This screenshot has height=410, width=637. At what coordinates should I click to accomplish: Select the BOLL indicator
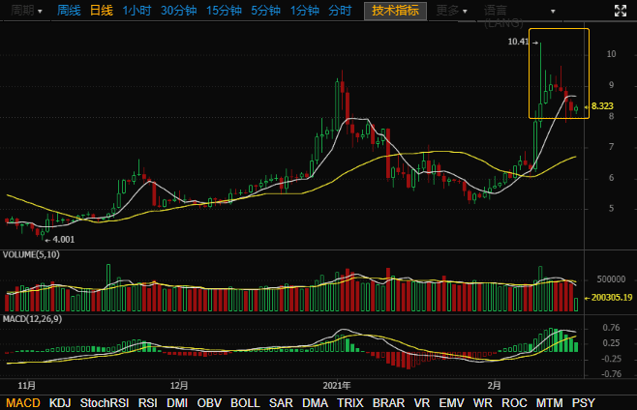[x=245, y=402]
